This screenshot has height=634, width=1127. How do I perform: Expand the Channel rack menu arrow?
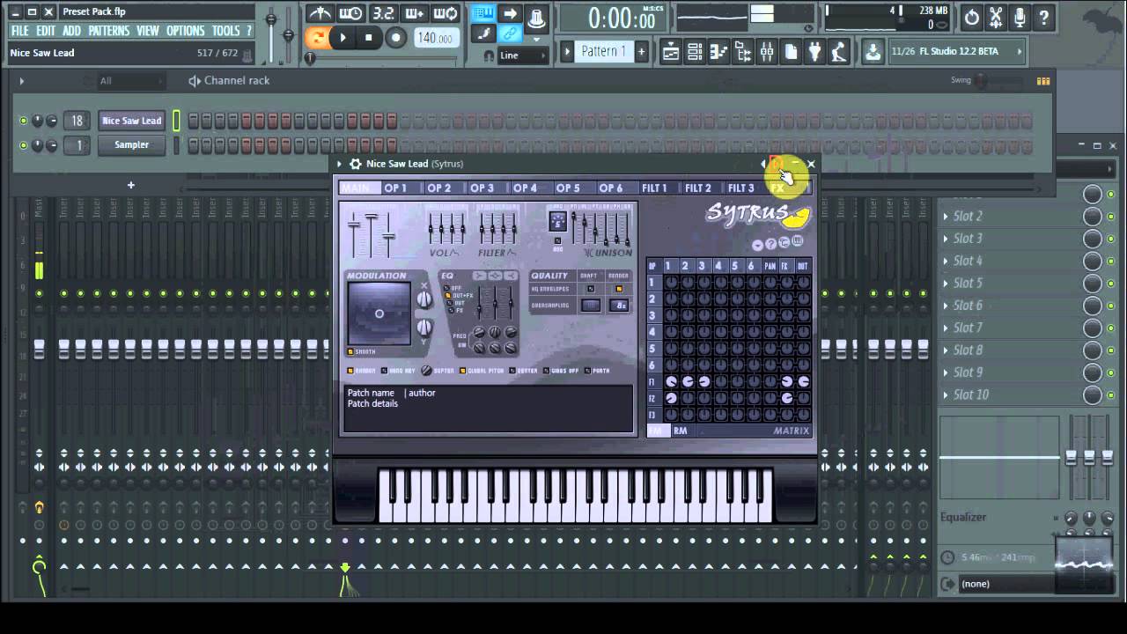point(21,81)
